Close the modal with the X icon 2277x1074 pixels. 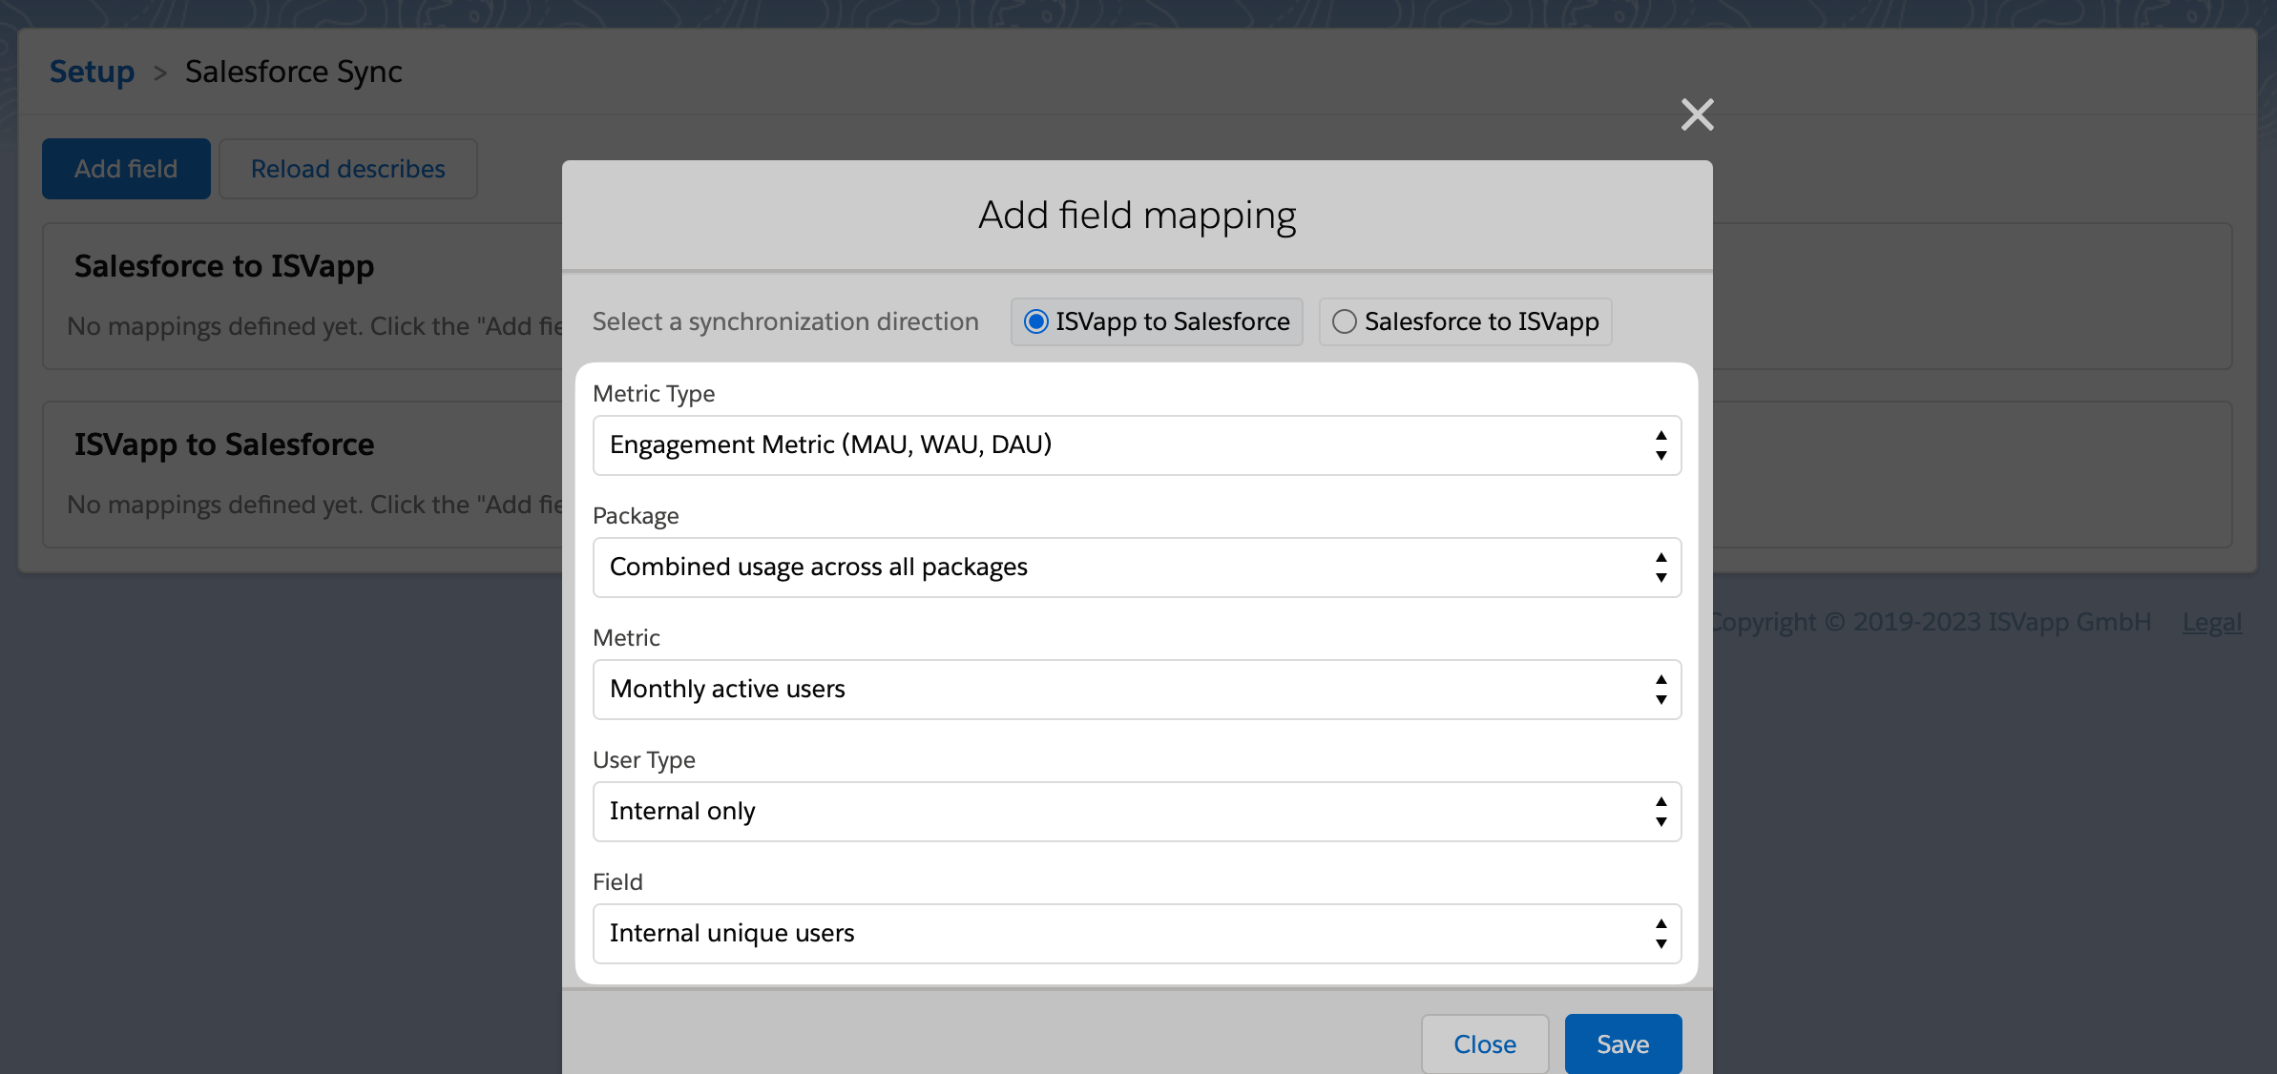click(1697, 114)
